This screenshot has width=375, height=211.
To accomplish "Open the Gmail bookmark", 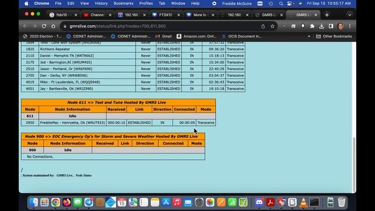I will coord(163,36).
